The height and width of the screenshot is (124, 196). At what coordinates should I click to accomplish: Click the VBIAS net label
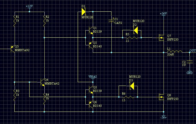pyautogui.click(x=93, y=77)
